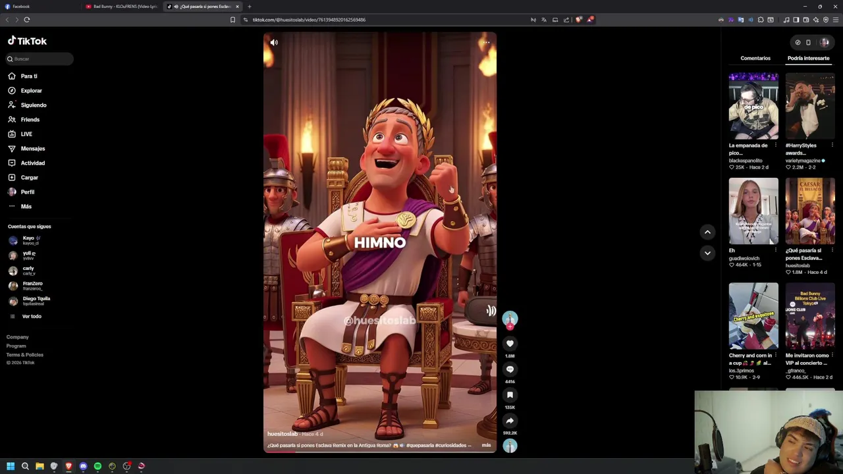Focus the Buscar search field

tap(40, 59)
